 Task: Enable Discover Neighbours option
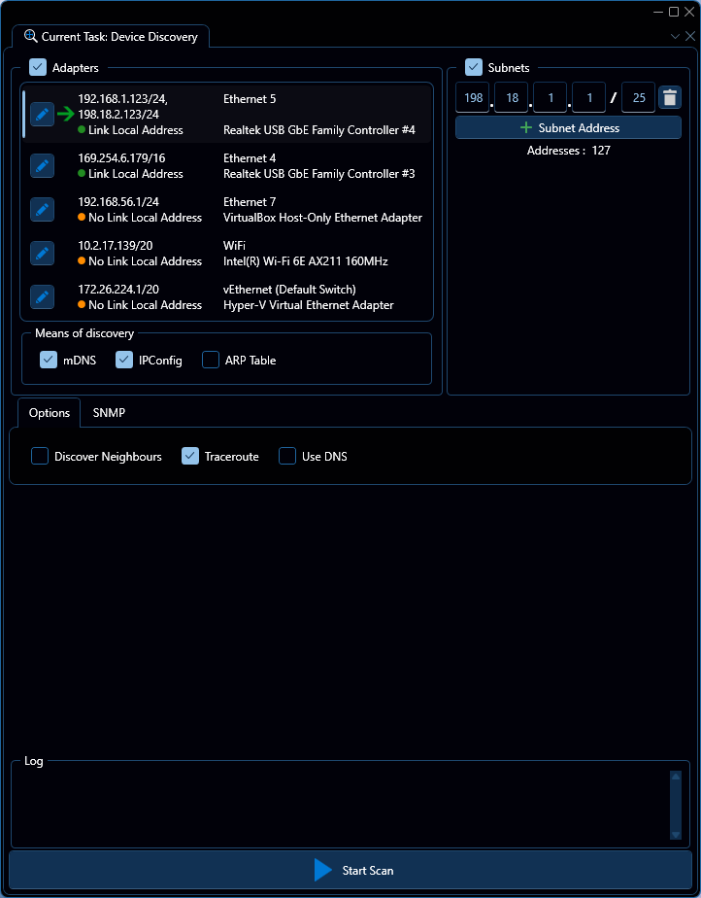point(40,456)
